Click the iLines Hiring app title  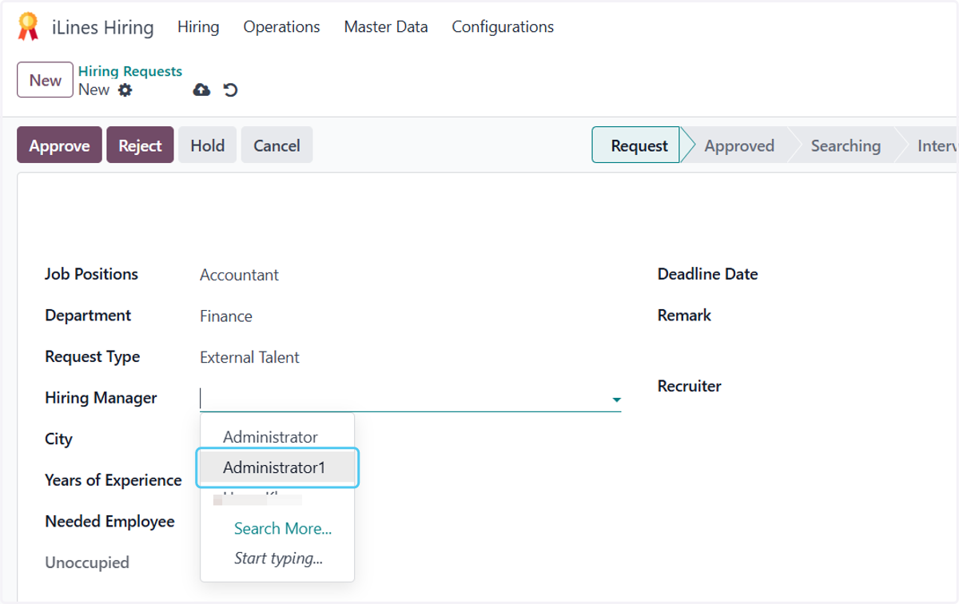[x=102, y=27]
